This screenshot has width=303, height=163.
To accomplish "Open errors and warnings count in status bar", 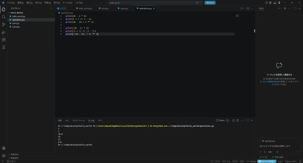I will (11, 161).
